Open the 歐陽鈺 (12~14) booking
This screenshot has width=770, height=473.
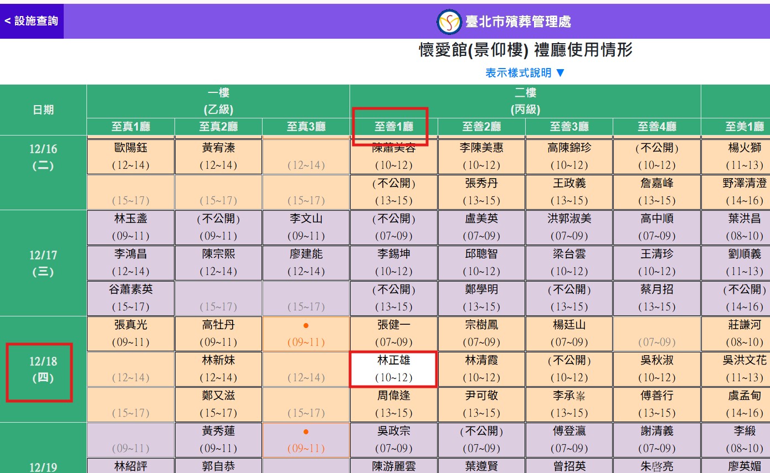(131, 157)
